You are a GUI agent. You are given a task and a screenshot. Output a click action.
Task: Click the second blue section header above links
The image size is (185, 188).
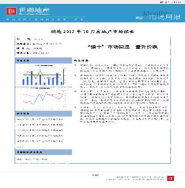(44, 113)
